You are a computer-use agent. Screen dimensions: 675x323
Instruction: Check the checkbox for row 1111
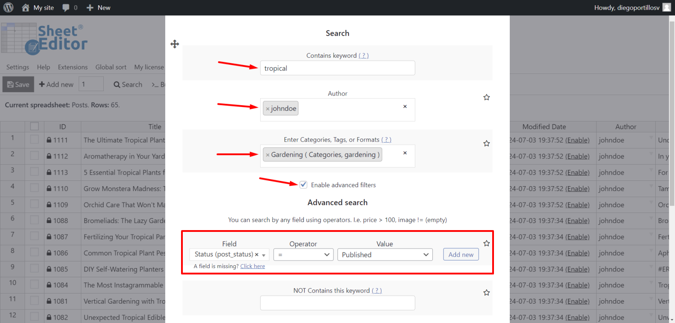pyautogui.click(x=34, y=140)
